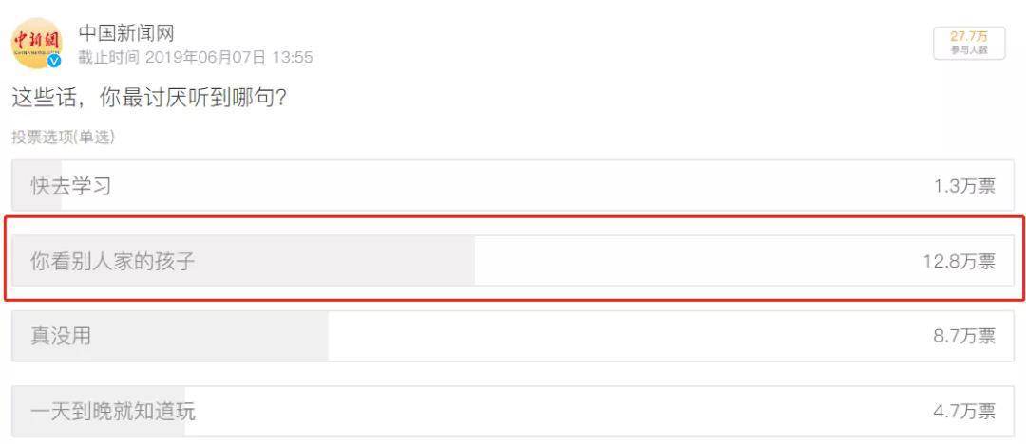This screenshot has height=444, width=1026.
Task: Select the 真没用 poll option
Action: (x=513, y=336)
